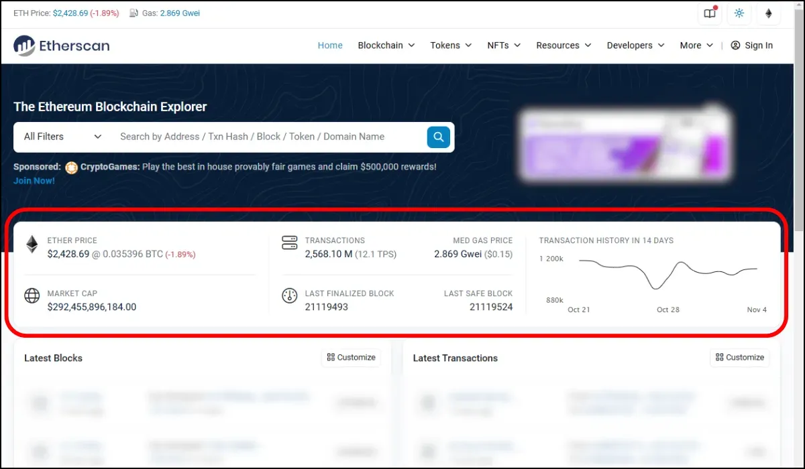This screenshot has width=805, height=469.
Task: Click The Ethereum Blockchain Explorer title
Action: (110, 107)
